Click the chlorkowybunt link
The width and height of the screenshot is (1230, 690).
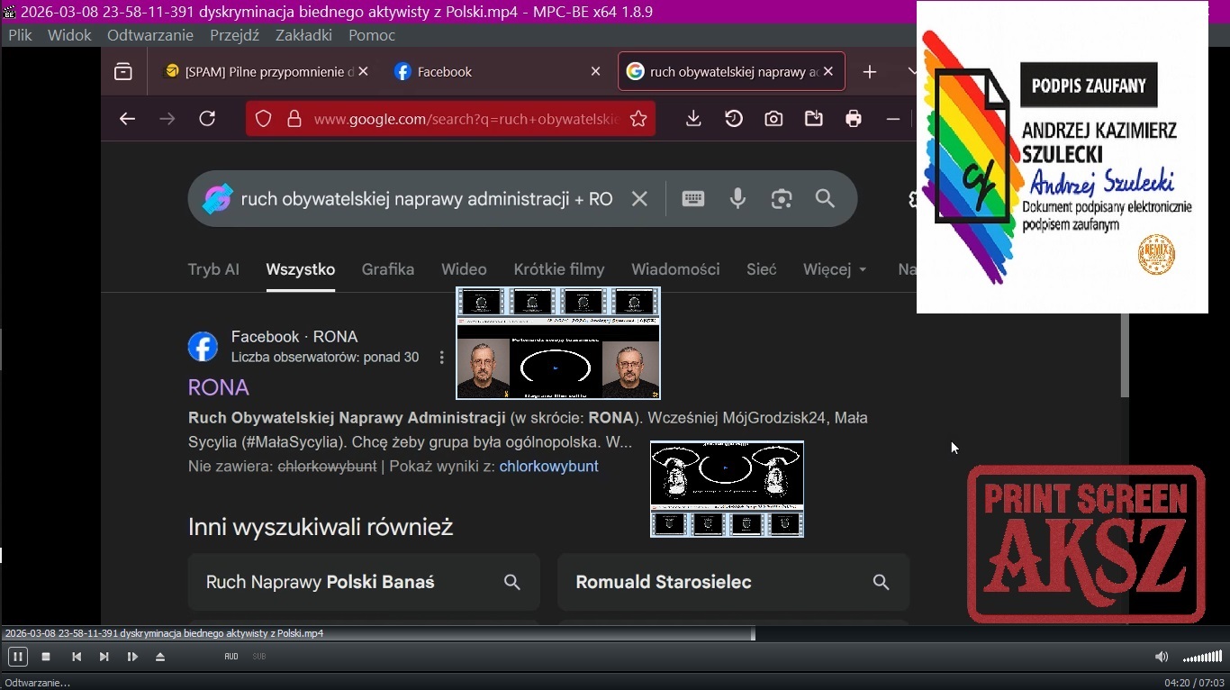pos(548,467)
